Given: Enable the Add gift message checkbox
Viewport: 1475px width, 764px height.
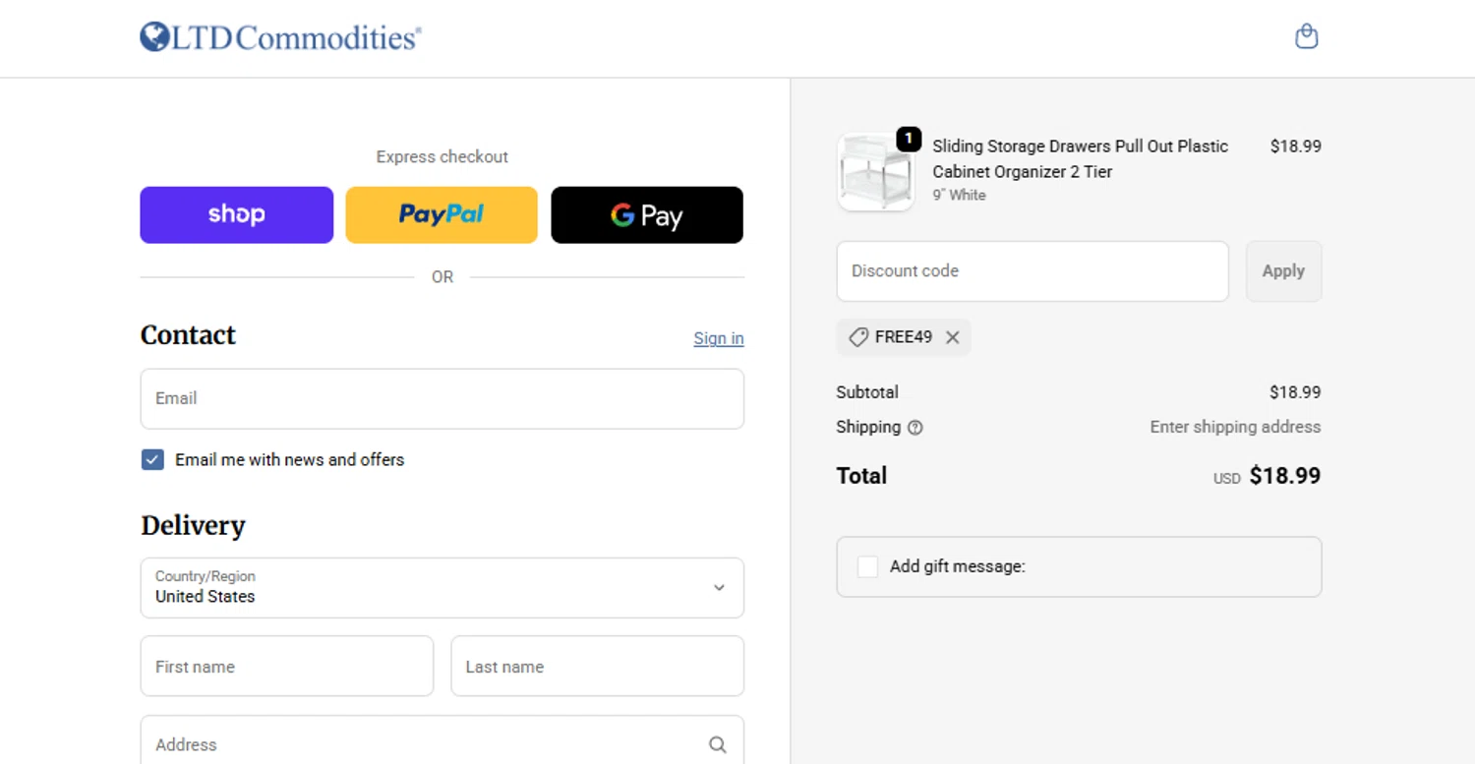Looking at the screenshot, I should coord(867,566).
